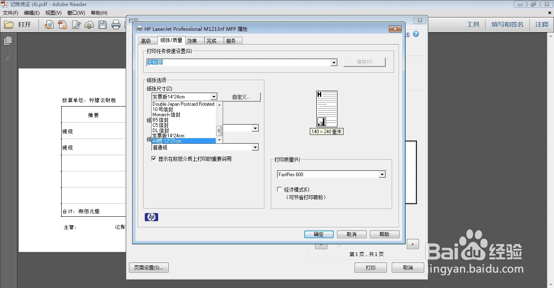Expand the paper source dropdown below the size list
The image size is (554, 288).
(255, 128)
